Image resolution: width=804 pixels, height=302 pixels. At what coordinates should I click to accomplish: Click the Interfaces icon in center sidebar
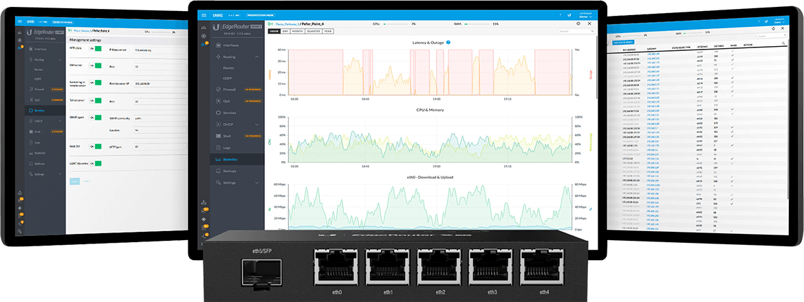coord(219,45)
